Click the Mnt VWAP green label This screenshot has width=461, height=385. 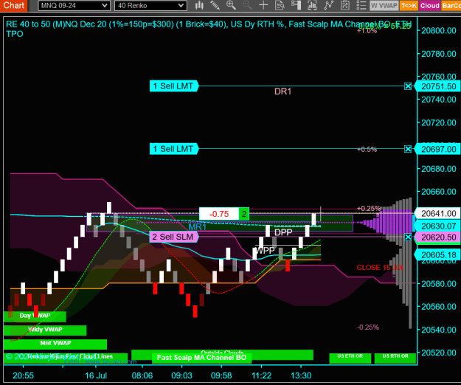click(55, 343)
